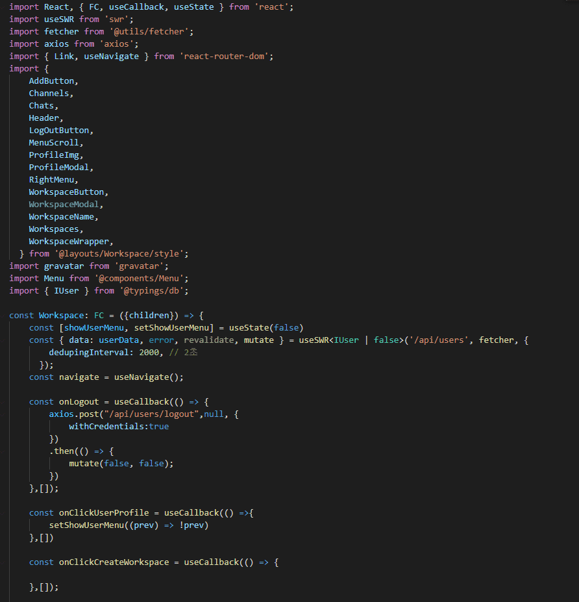Screen dimensions: 579x602
Task: Click the onLogout function name
Action: (79, 401)
